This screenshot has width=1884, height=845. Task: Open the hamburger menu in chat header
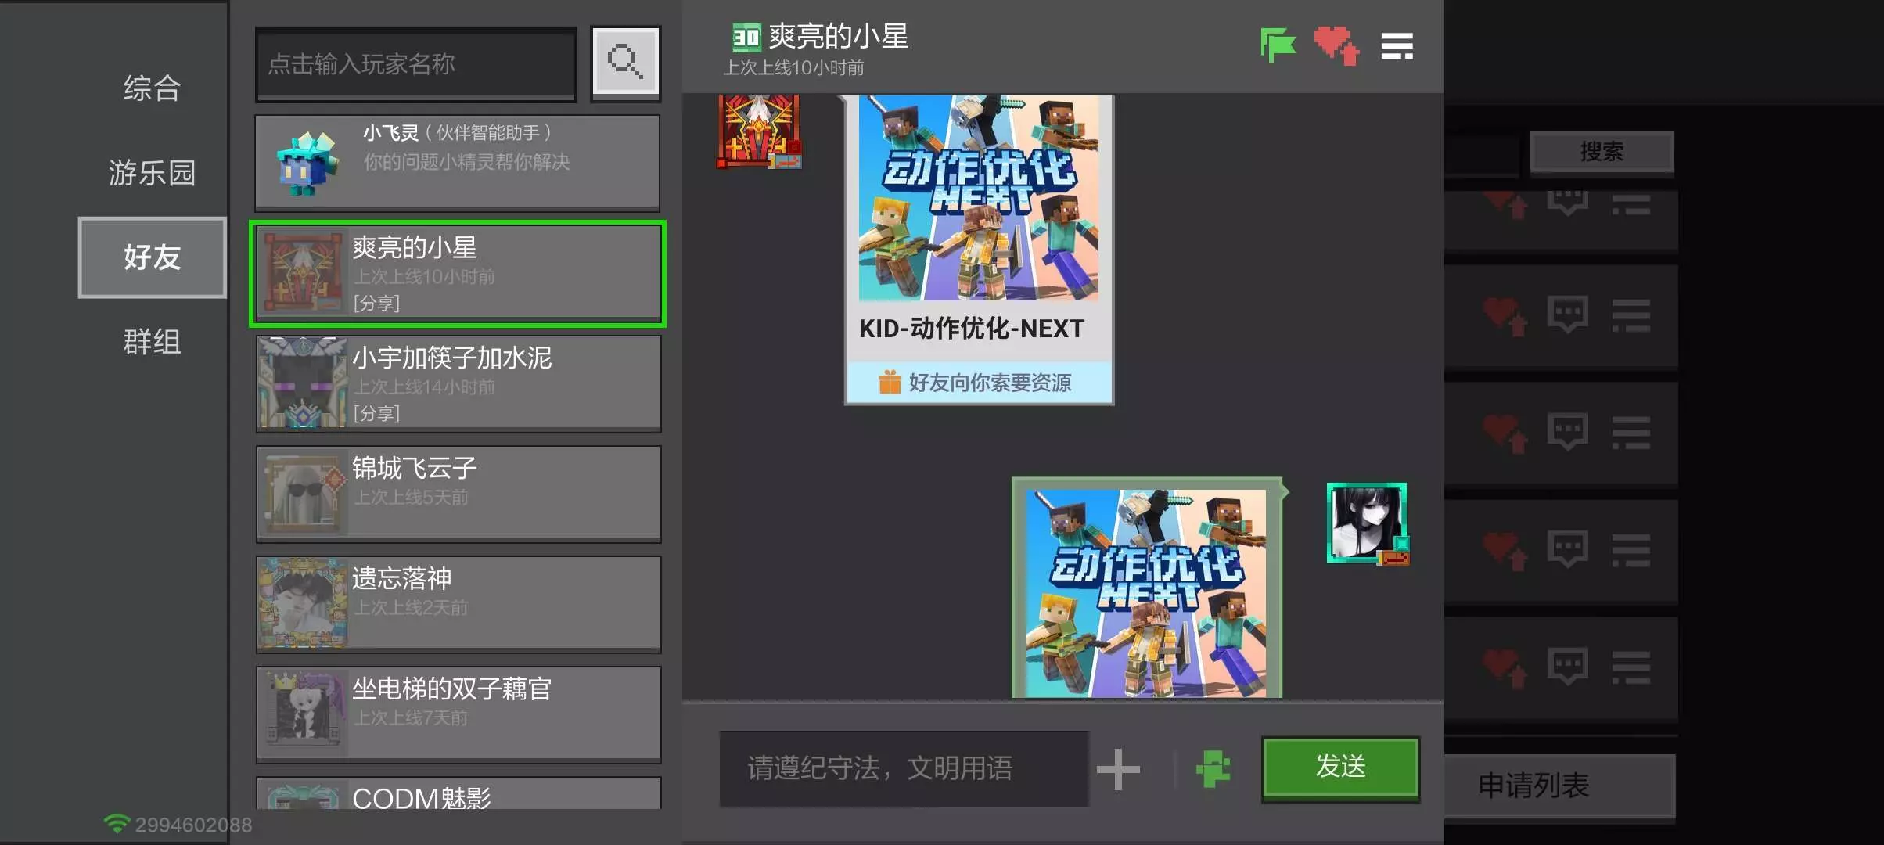tap(1397, 46)
